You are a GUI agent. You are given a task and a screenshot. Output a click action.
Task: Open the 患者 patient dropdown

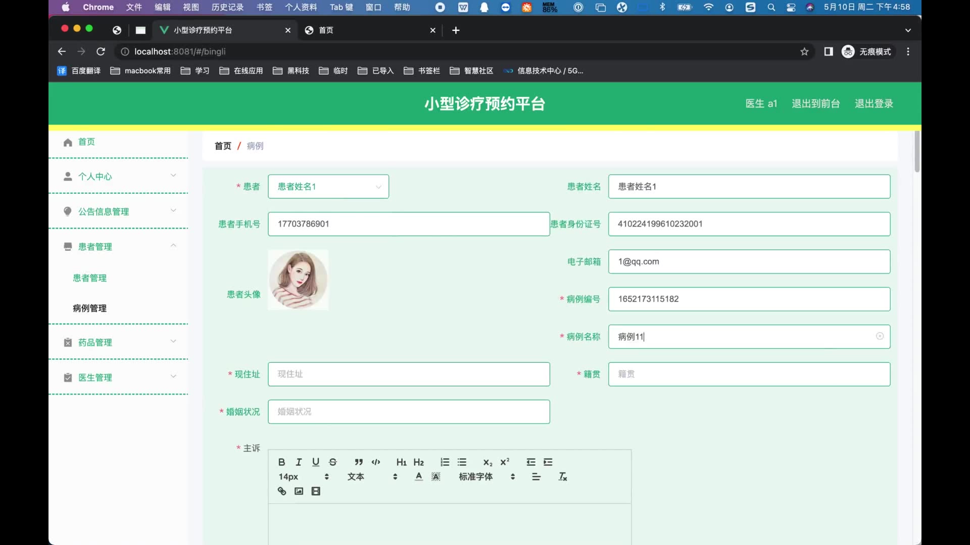tap(328, 187)
